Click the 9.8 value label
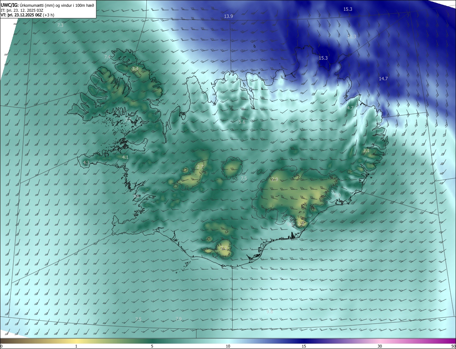Image resolution: width=456 pixels, height=349 pixels. [x=270, y=312]
